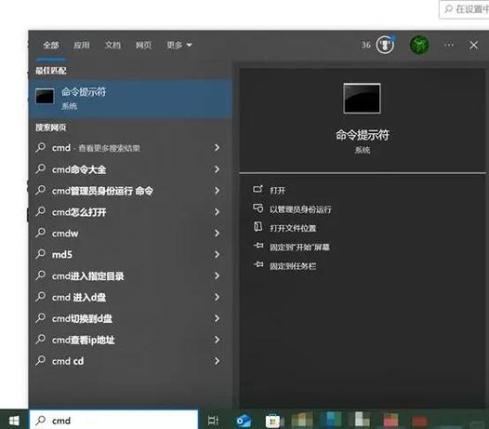Click the settings search field 在设置中
Image resolution: width=489 pixels, height=429 pixels.
pyautogui.click(x=465, y=9)
